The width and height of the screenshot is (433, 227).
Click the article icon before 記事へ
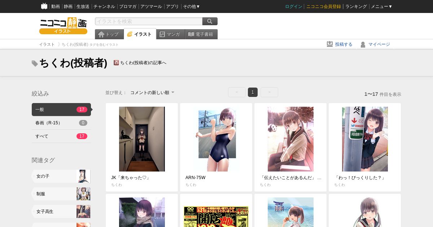click(116, 63)
